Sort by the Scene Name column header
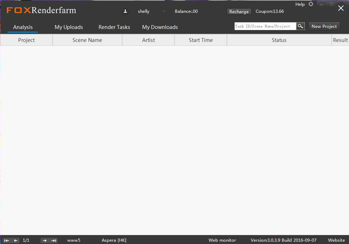 click(87, 40)
